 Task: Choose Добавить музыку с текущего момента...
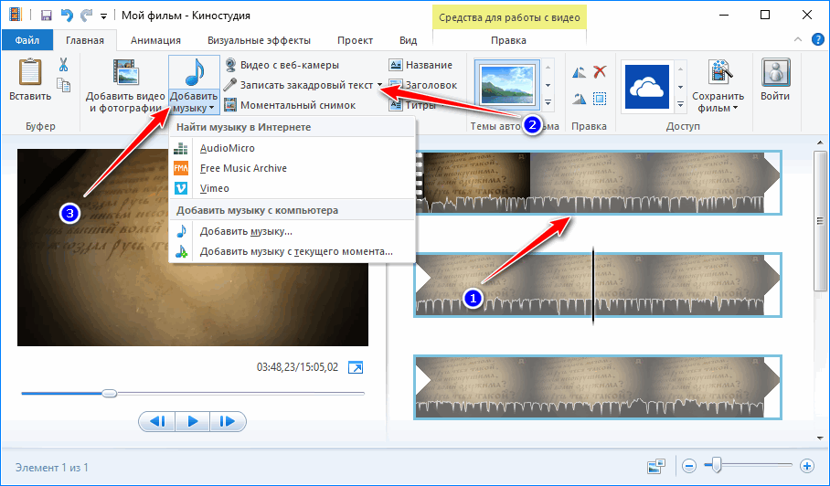point(292,251)
